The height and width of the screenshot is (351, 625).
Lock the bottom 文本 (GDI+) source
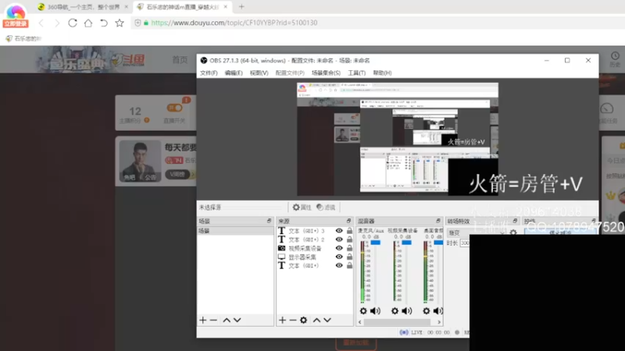349,266
